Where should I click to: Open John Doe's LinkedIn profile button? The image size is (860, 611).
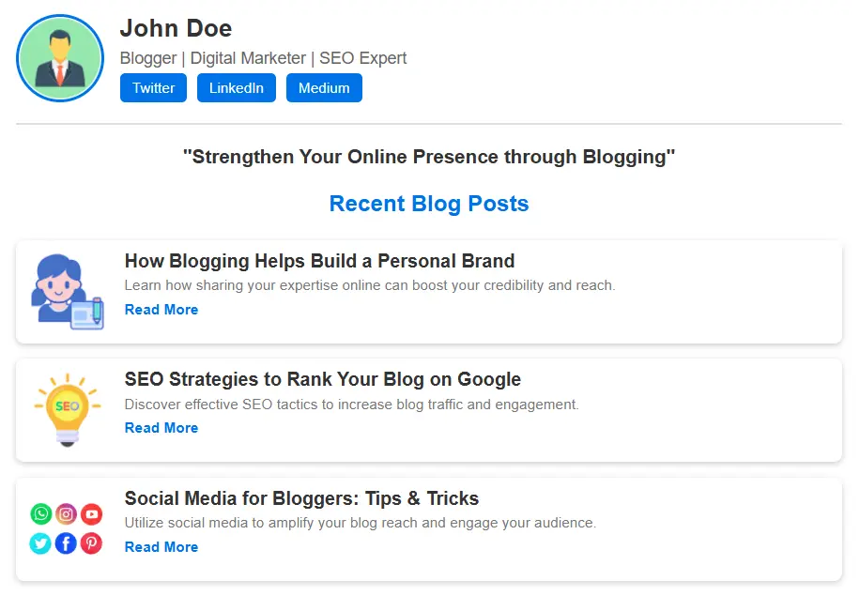coord(236,87)
